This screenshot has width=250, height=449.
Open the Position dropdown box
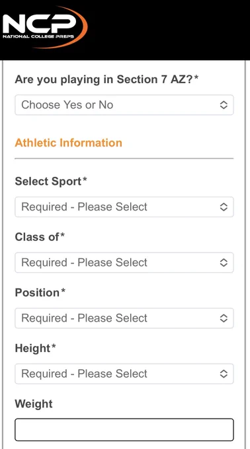tap(124, 318)
